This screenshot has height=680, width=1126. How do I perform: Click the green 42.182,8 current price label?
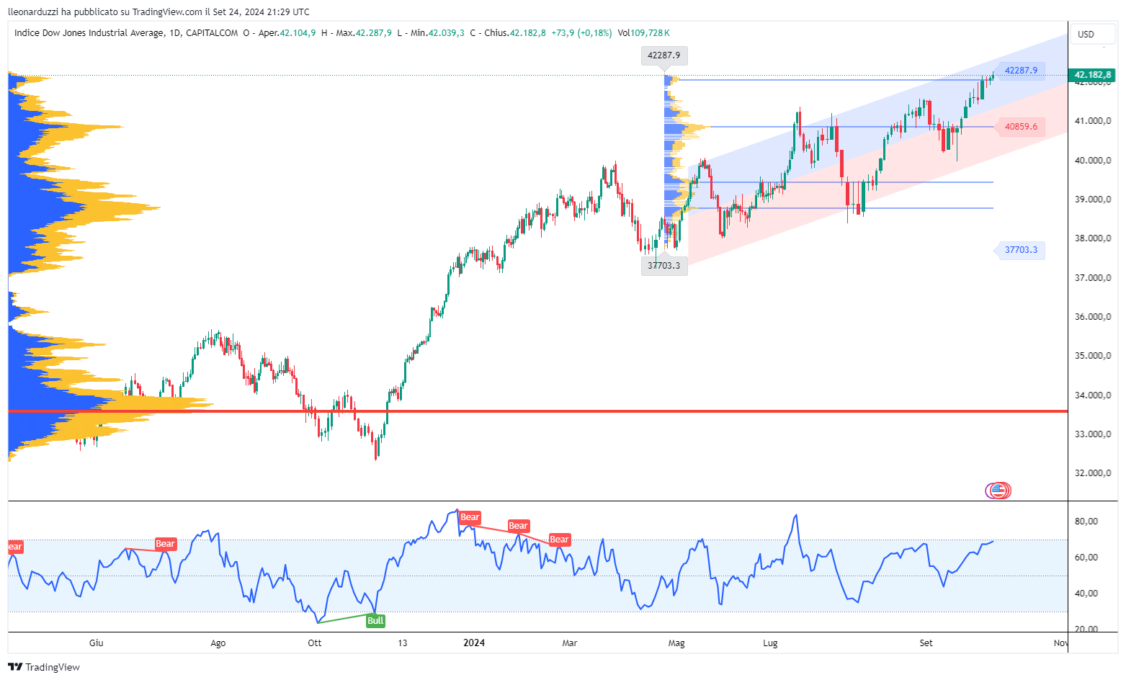1092,75
